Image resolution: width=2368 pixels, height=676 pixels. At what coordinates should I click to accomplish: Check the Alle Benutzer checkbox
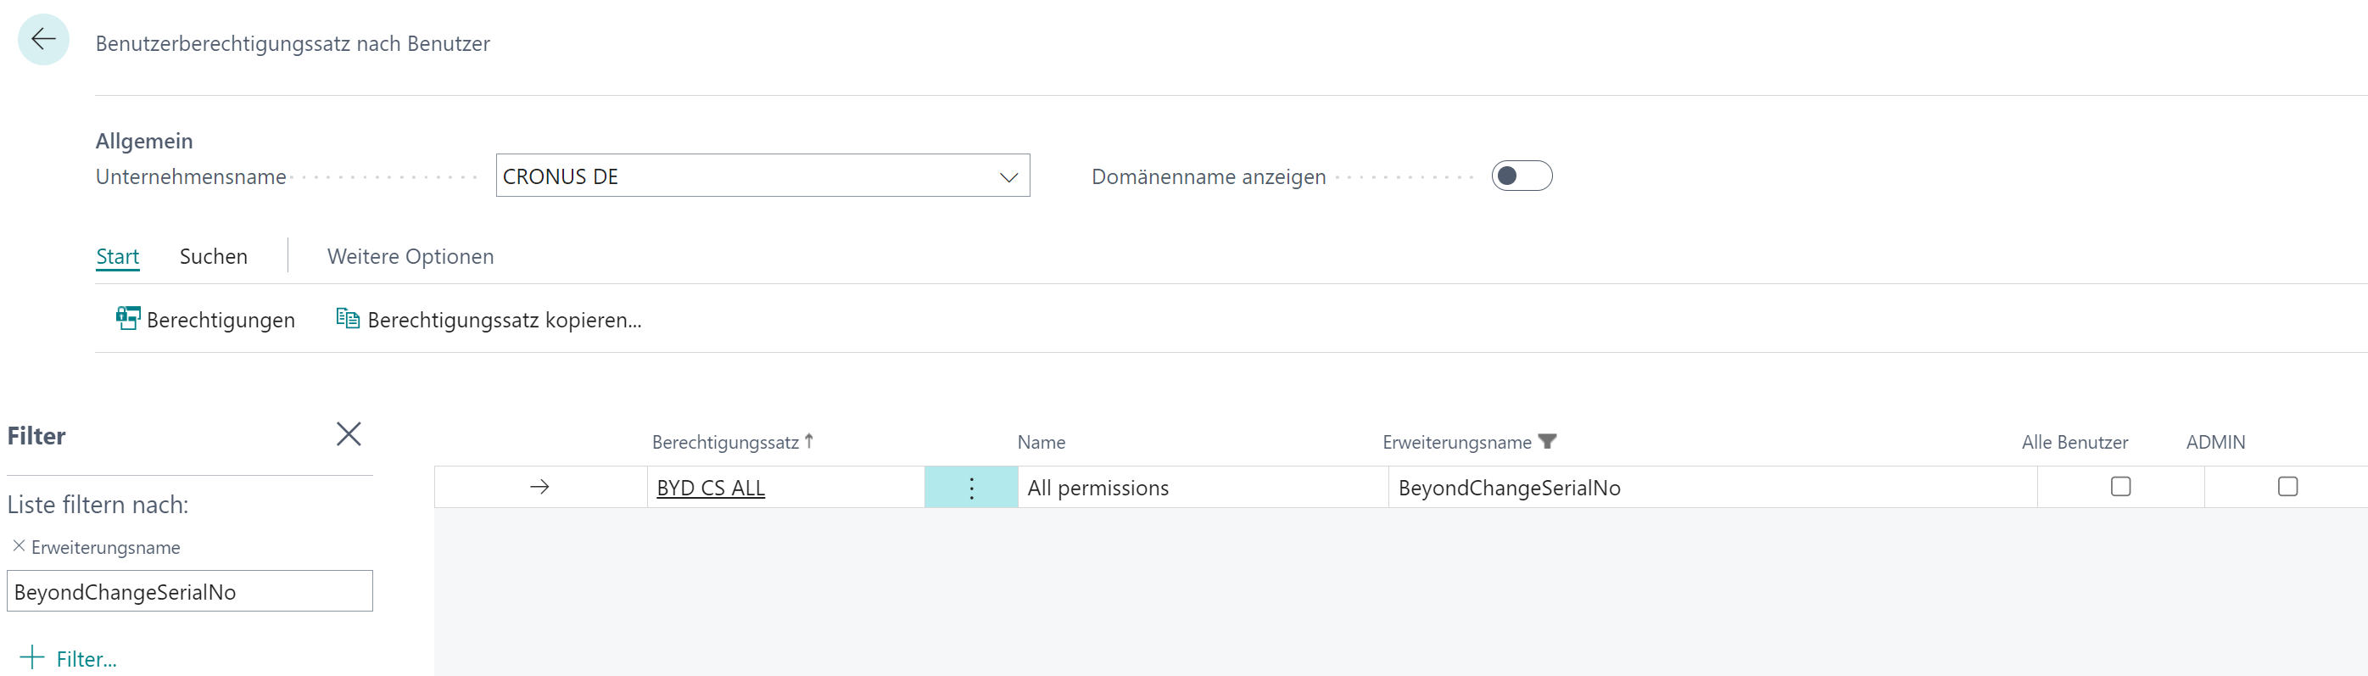pos(2119,487)
